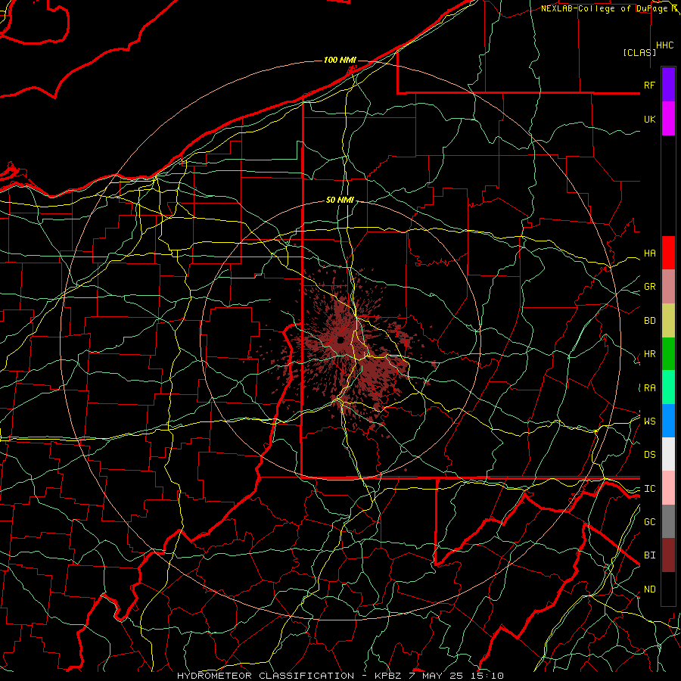Image resolution: width=681 pixels, height=681 pixels.
Task: Click the RF legend label
Action: pyautogui.click(x=649, y=85)
